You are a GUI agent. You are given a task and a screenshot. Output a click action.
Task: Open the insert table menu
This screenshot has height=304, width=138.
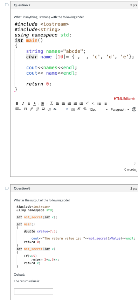coord(18,110)
